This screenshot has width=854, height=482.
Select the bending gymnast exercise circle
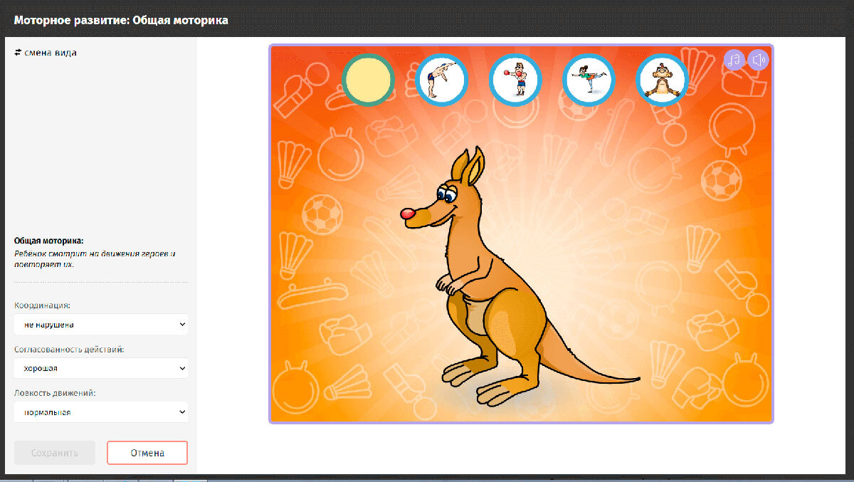(x=441, y=80)
